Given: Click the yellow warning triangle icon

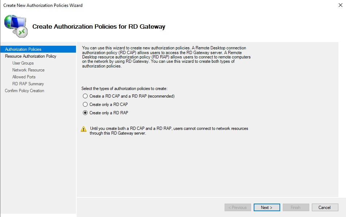Looking at the screenshot, I should (84, 129).
